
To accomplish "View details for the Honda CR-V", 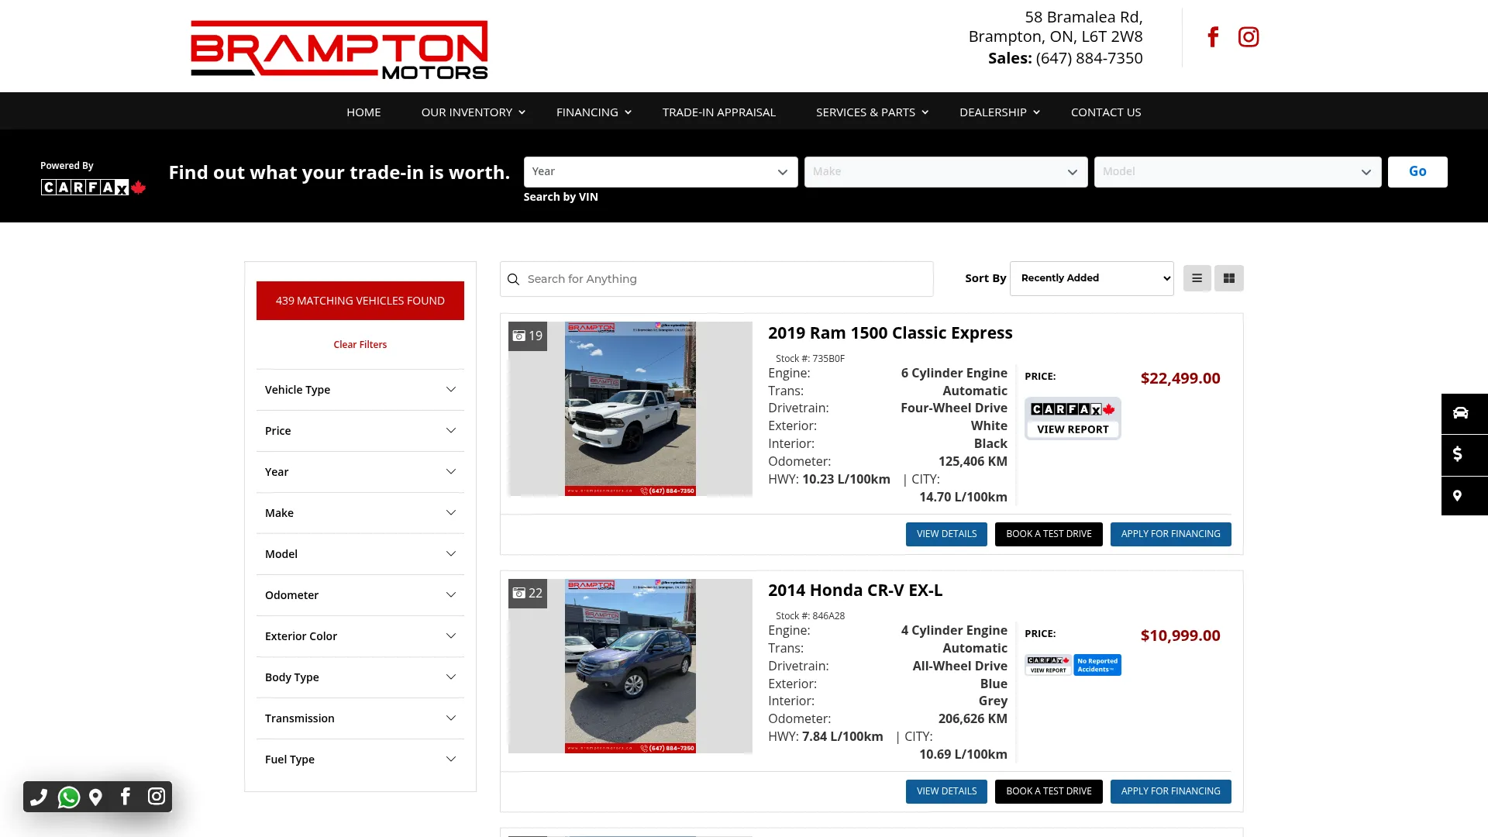I will pos(946,791).
